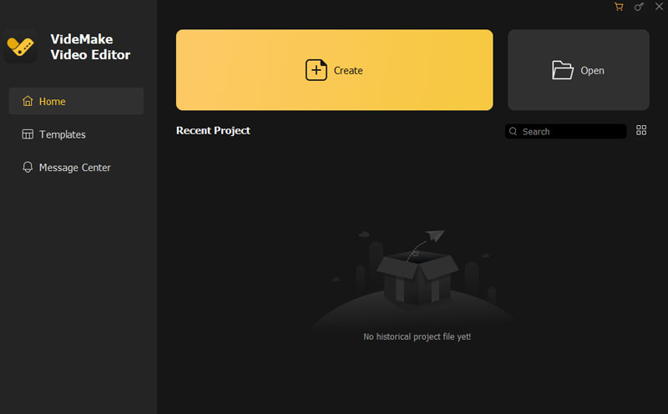
Task: Click the "VideMake Video Editor" title text
Action: 90,47
